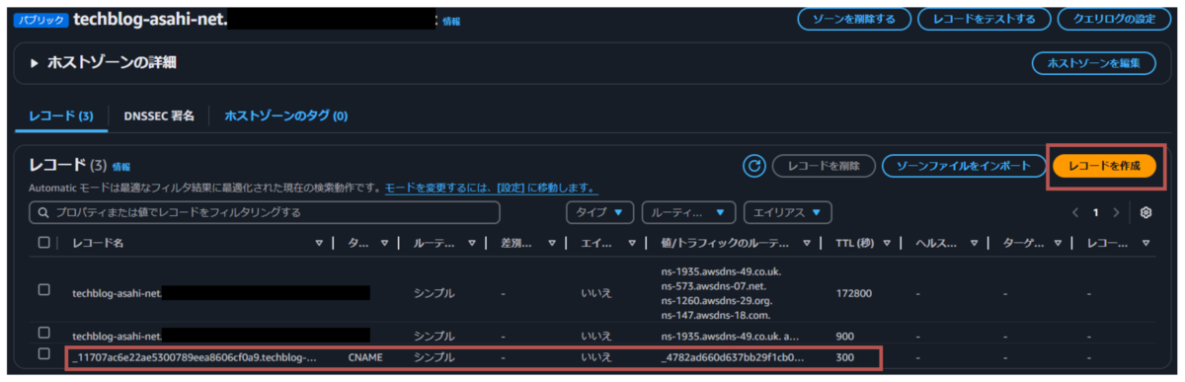Click TTL value 300
Viewport: 1185px width, 382px height.
[845, 356]
